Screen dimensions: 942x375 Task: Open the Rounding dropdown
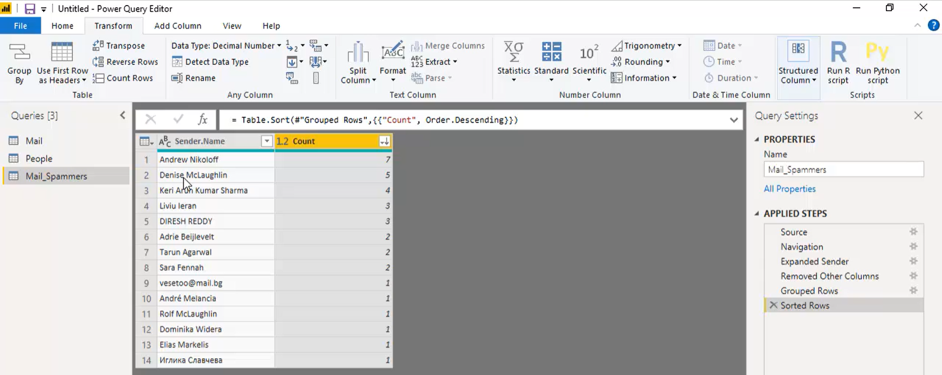641,62
